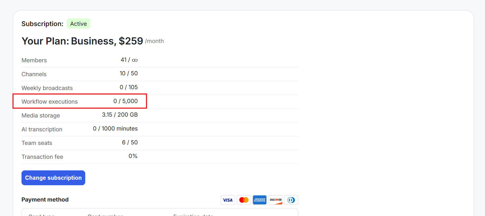The height and width of the screenshot is (216, 485).
Task: Click the Your Plan: Business heading
Action: 83,41
